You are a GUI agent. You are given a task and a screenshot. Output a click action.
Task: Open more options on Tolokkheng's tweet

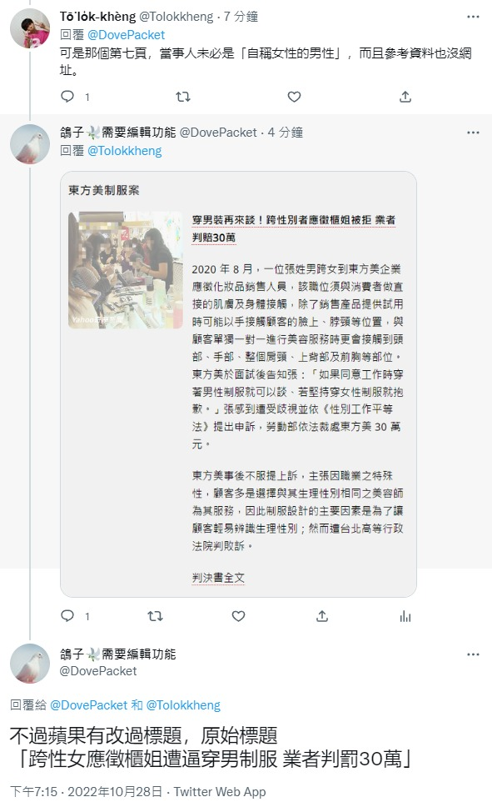coord(473,17)
